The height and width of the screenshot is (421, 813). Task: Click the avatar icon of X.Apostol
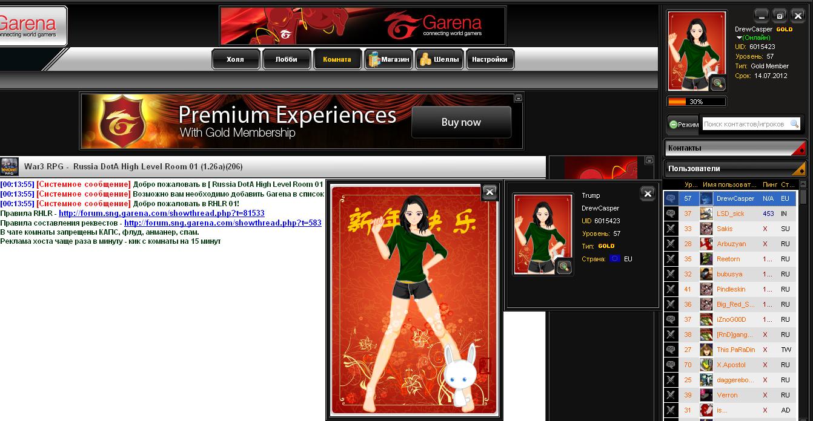(x=706, y=365)
